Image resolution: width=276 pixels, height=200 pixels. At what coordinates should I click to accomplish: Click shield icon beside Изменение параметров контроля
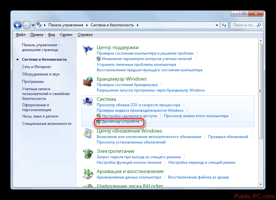pos(99,59)
